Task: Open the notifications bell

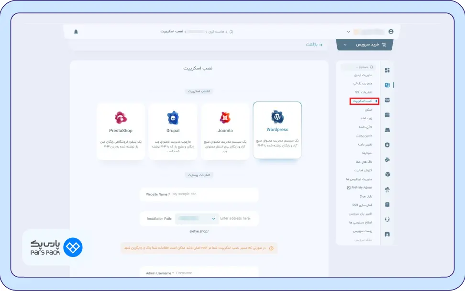Action: [x=76, y=32]
